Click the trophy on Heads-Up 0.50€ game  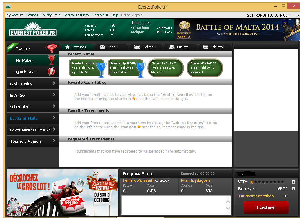click(141, 70)
